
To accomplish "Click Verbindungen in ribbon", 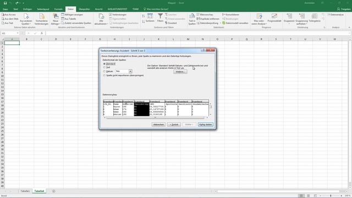I will tap(118, 15).
